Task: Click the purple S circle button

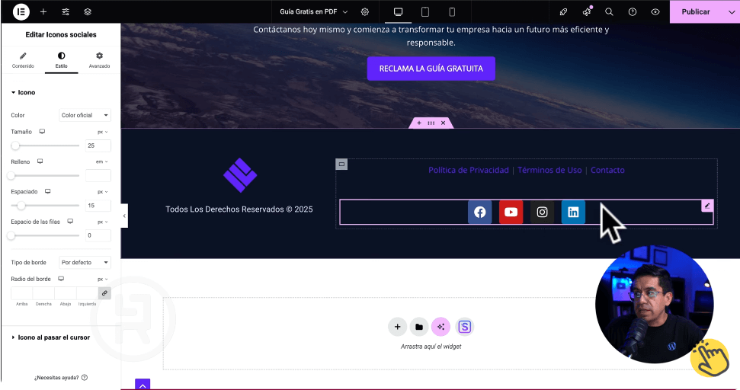Action: (465, 327)
